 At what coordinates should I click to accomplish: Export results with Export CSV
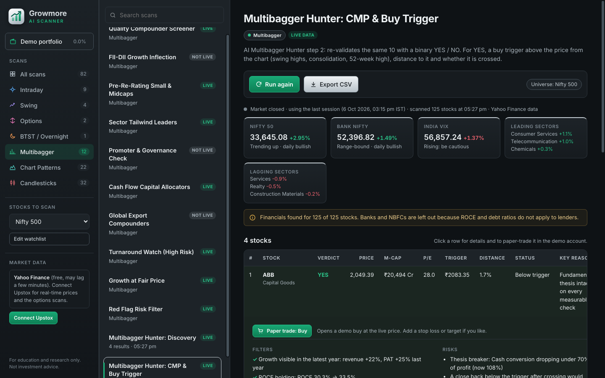click(x=331, y=84)
